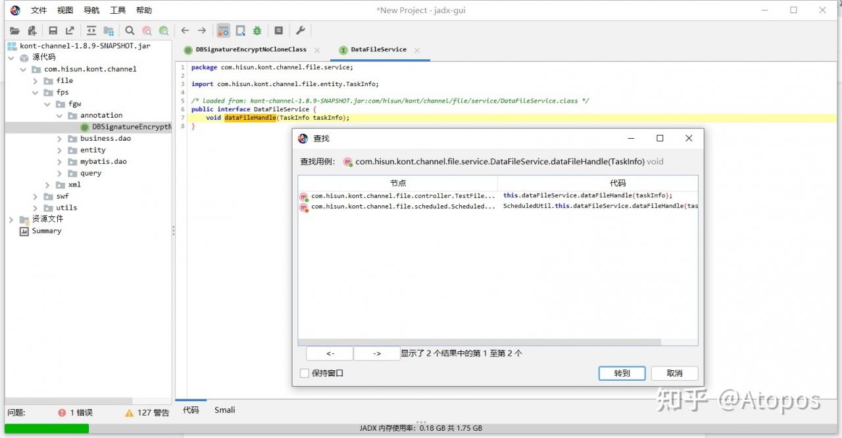The height and width of the screenshot is (438, 842).
Task: Click the Add files toolbar icon
Action: click(32, 30)
